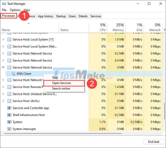Switch to the Startup tab
The width and height of the screenshot is (166, 148).
pyautogui.click(x=61, y=16)
